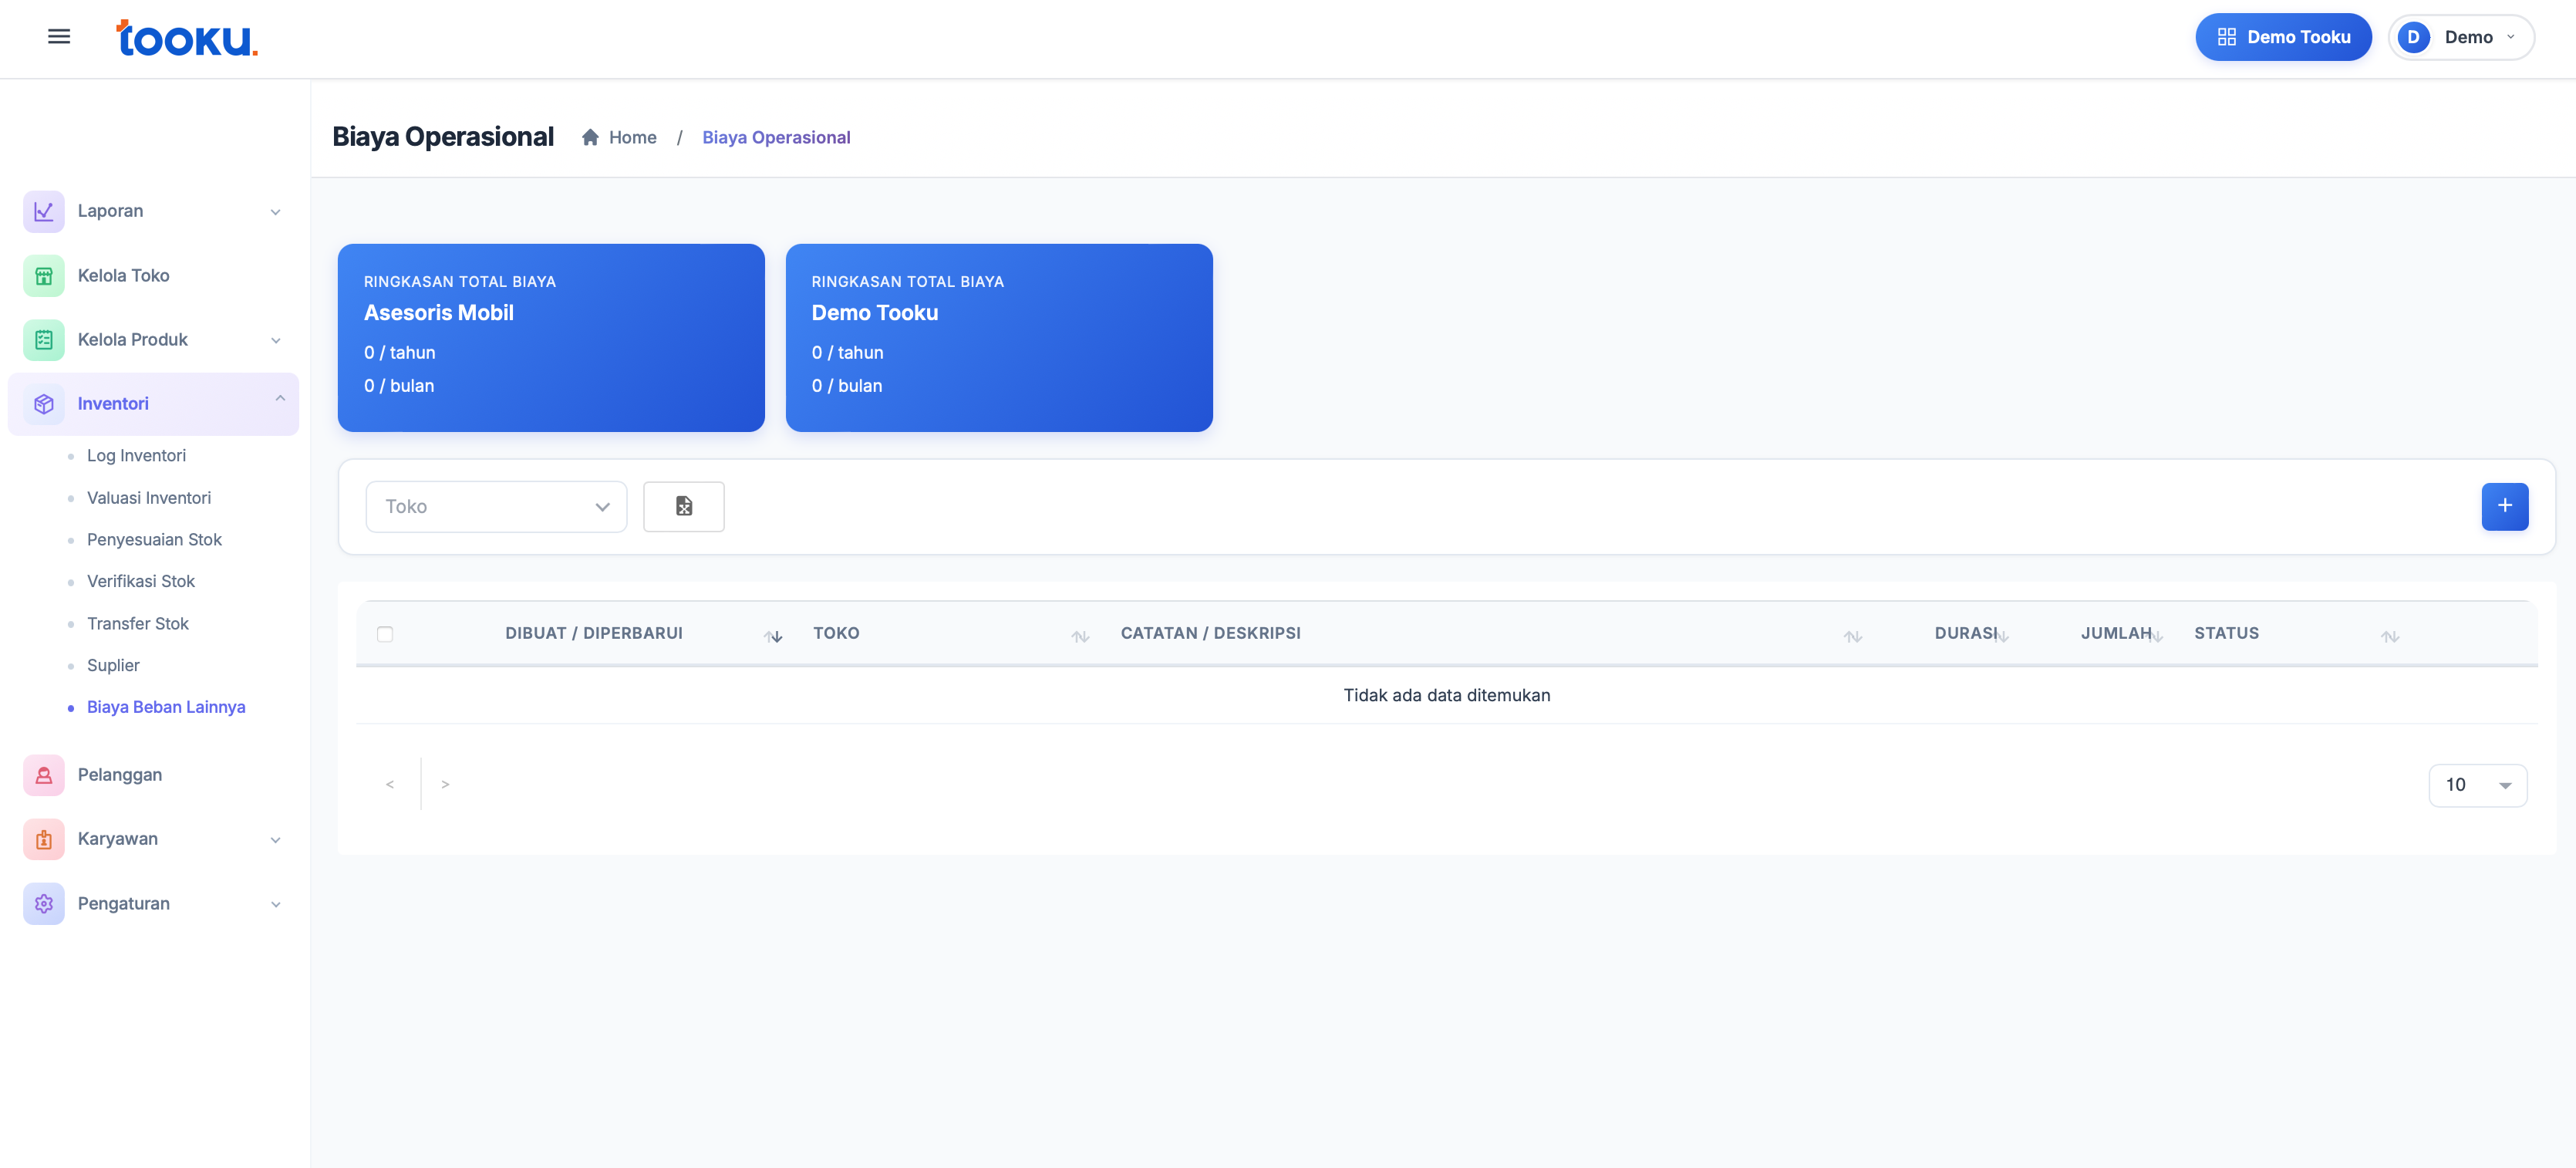
Task: Open Log Inventori submenu item
Action: point(136,456)
